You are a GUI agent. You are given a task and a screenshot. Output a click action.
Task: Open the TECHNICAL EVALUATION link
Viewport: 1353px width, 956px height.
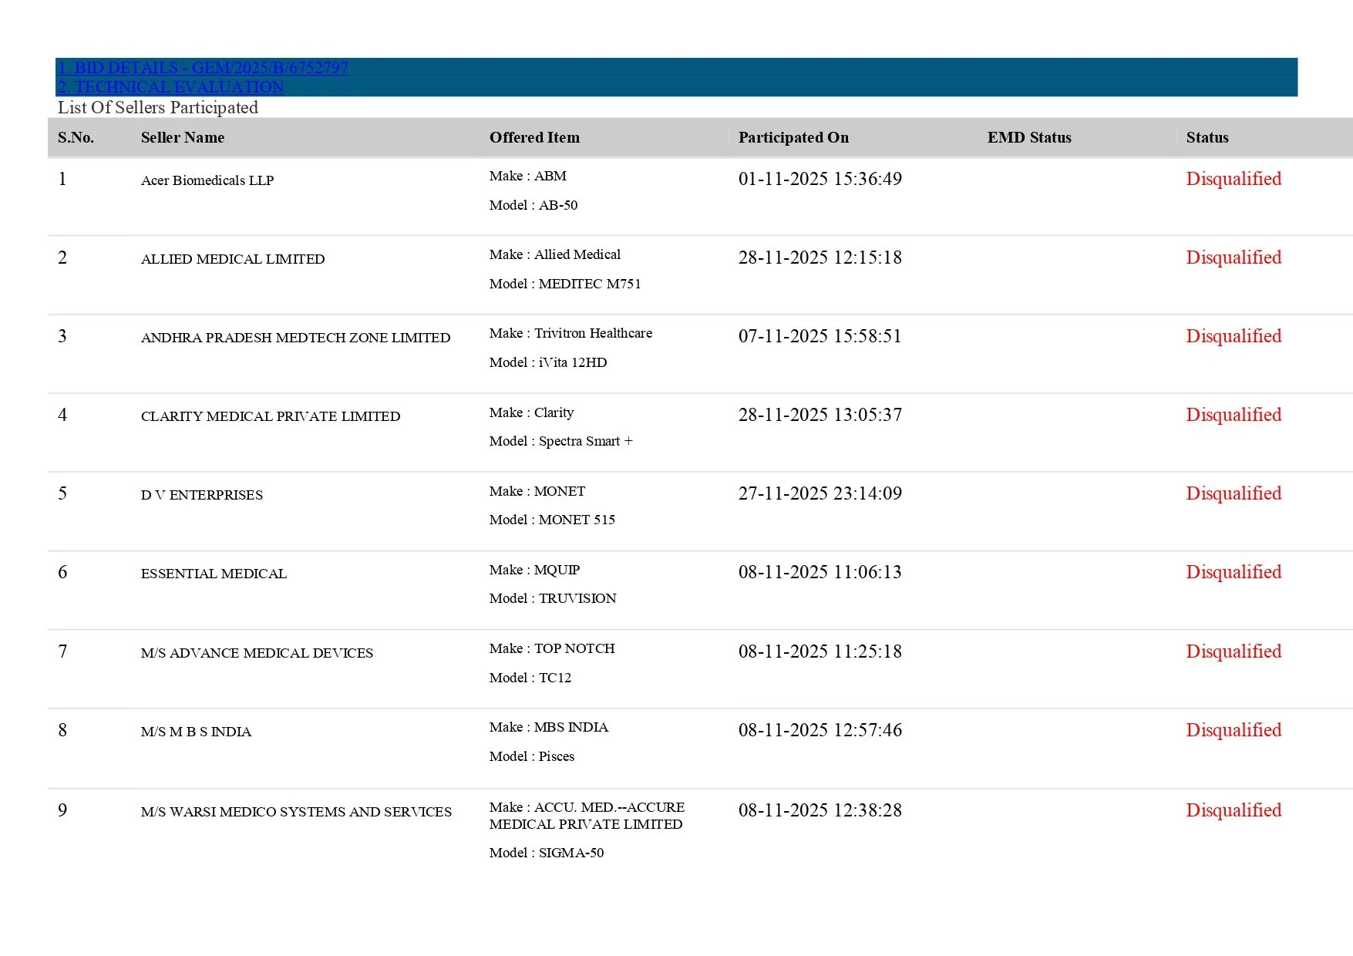pos(170,87)
